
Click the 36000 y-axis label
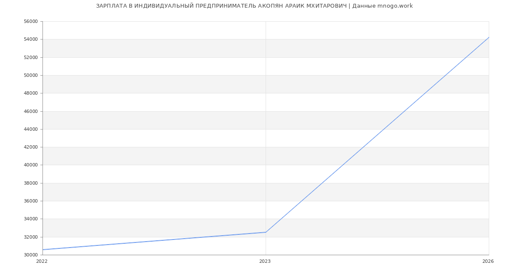31,201
